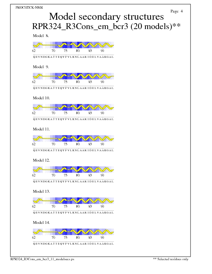Image resolution: width=212 pixels, height=274 pixels.
Task: Click the PROCHECK-NMR header text
Action: (x=29, y=7)
